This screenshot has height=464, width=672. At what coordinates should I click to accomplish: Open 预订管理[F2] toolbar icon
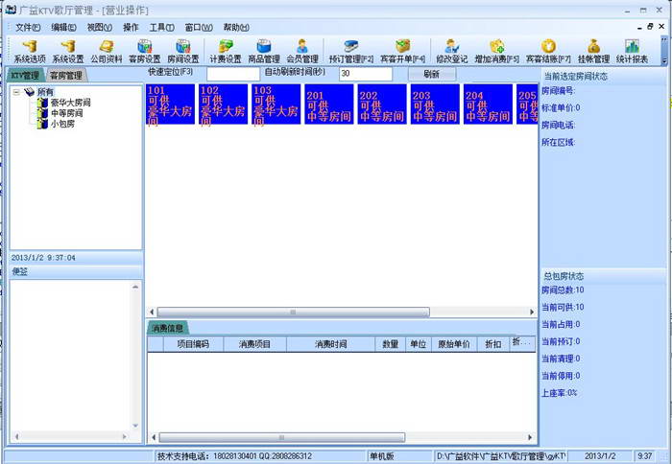[x=351, y=52]
